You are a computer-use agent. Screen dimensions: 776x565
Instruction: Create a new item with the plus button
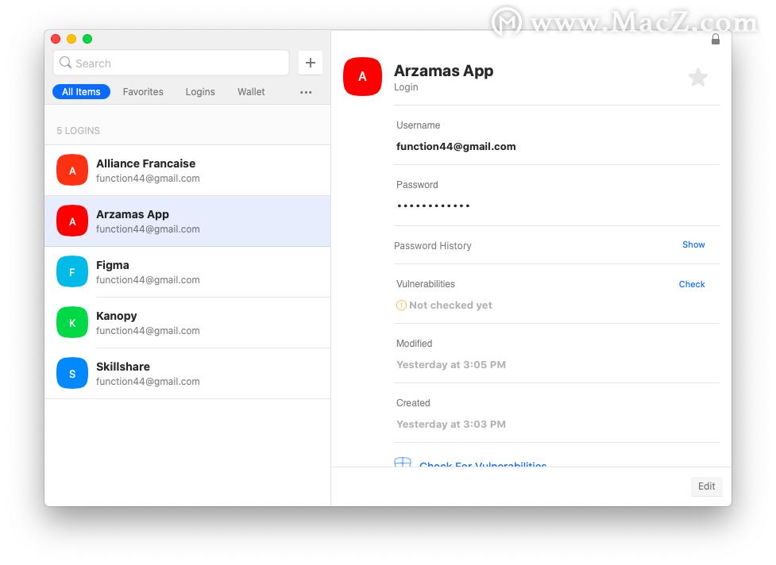tap(310, 62)
